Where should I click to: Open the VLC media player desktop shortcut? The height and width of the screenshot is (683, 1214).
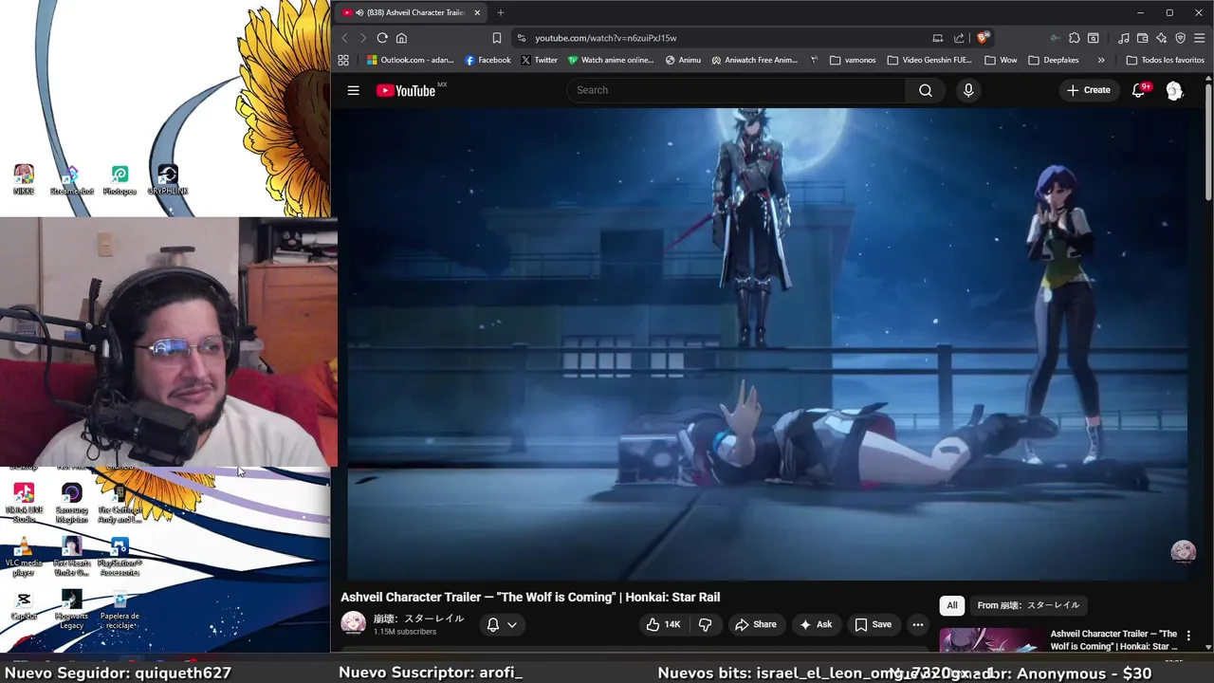(24, 557)
